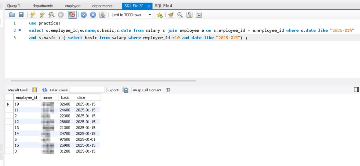Save query to snippets with star icon
360x166 pixels.
point(160,15)
